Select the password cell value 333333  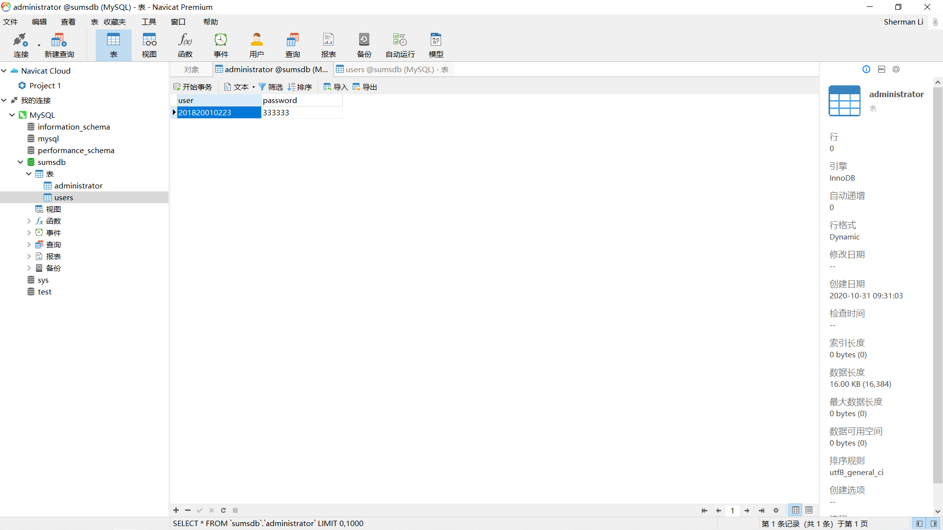(276, 112)
